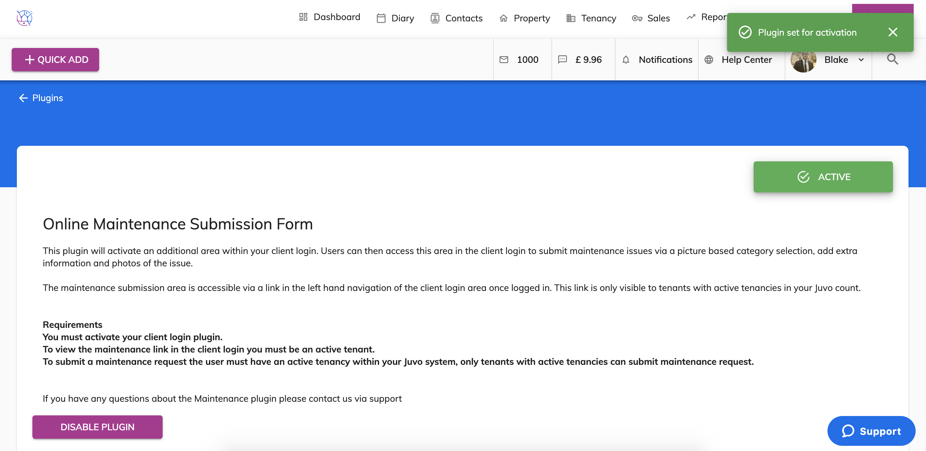Click Blake's profile avatar
Viewport: 926px width, 451px height.
[x=803, y=61]
